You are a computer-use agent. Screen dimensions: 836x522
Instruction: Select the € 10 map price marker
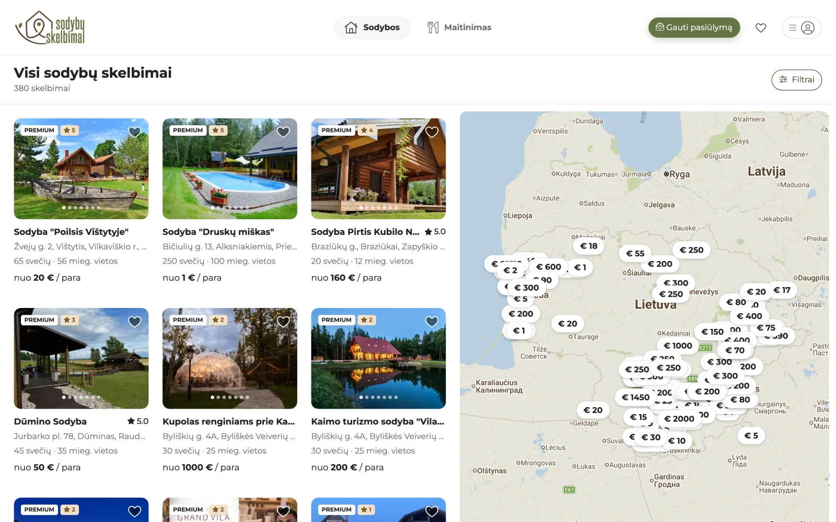coord(677,441)
